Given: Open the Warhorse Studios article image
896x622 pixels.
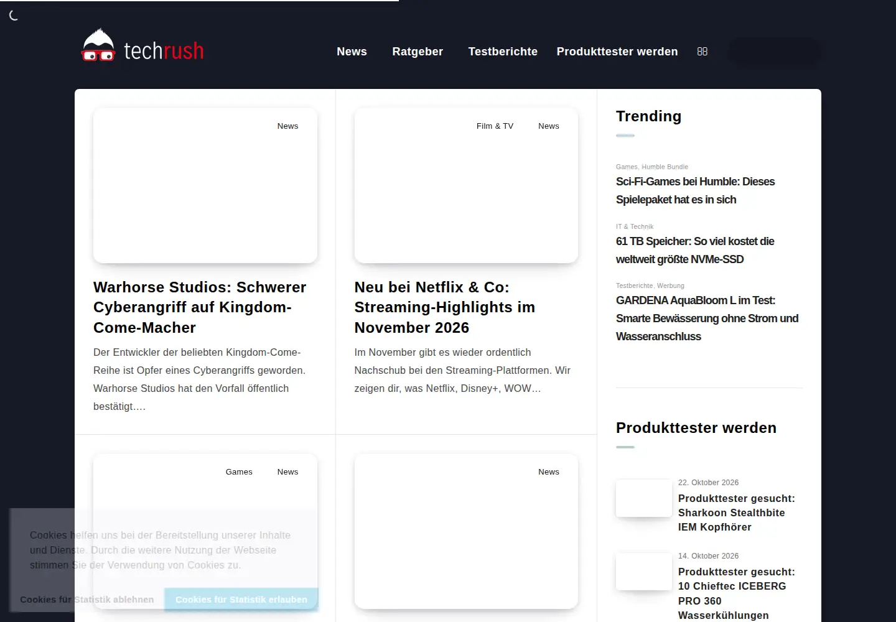Looking at the screenshot, I should coord(205,185).
